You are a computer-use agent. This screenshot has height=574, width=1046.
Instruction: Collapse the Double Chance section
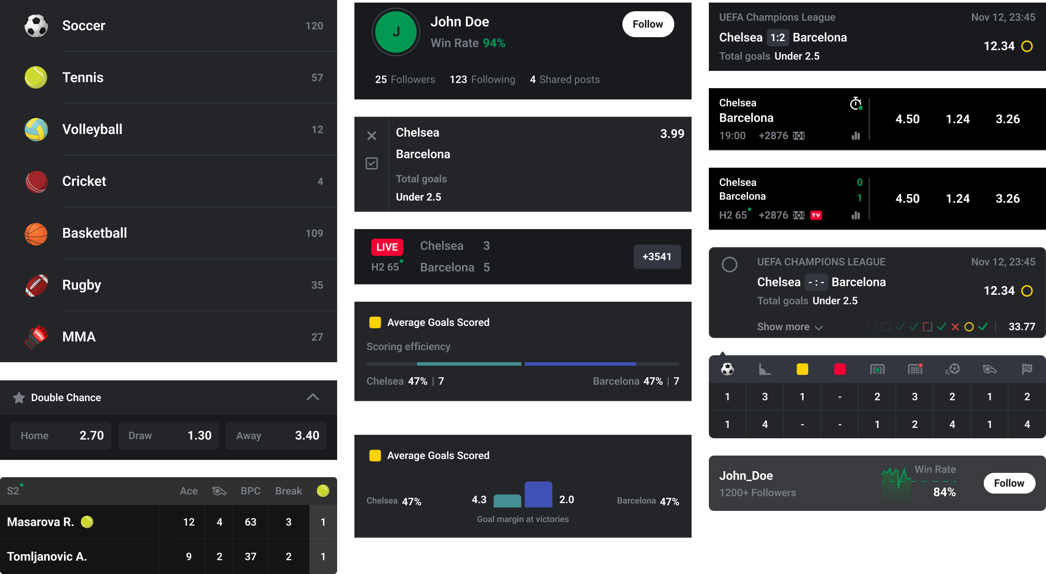(313, 397)
